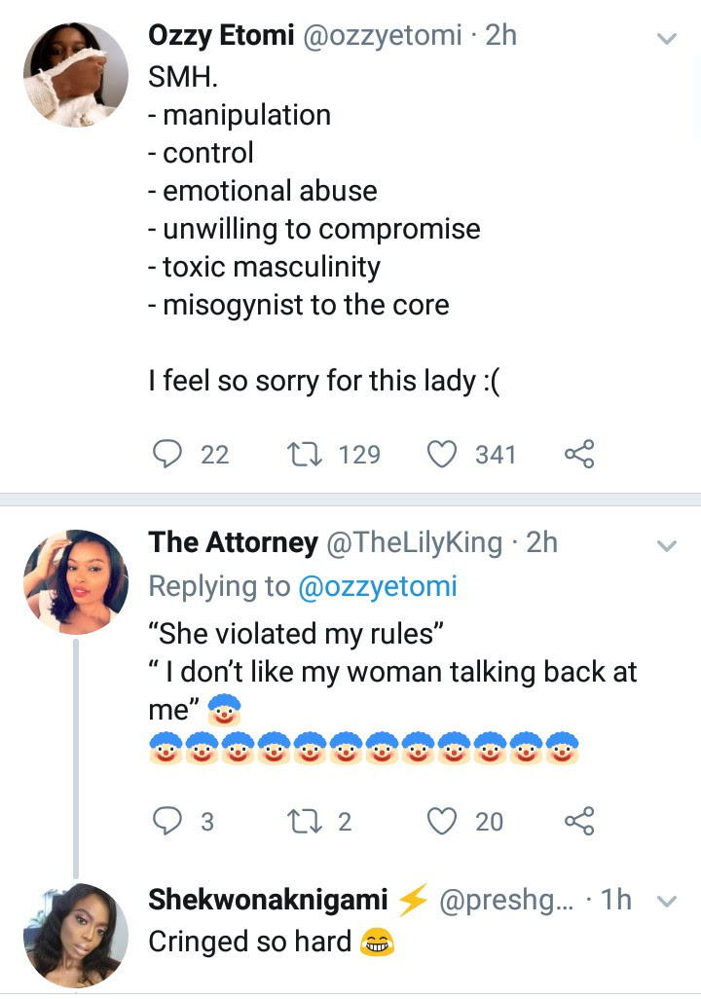Reply to The Attorney's tweet
This screenshot has height=999, width=701.
169,821
